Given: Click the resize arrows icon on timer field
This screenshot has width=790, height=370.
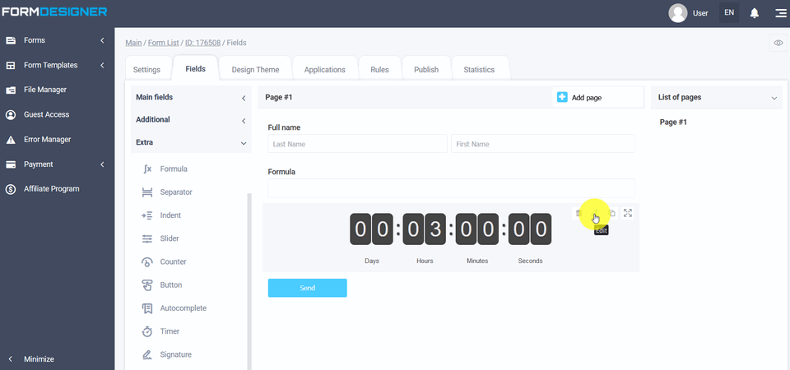Looking at the screenshot, I should pos(628,213).
